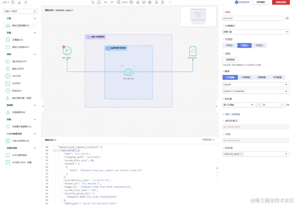Open the CentOS image type dropdown
The height and width of the screenshot is (205, 296).
[256, 85]
